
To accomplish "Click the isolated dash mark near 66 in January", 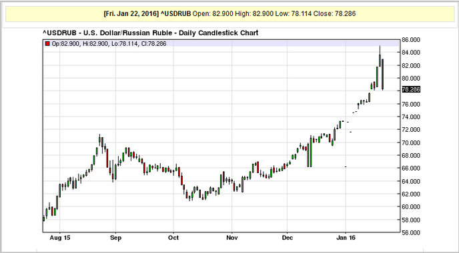I will pyautogui.click(x=346, y=167).
